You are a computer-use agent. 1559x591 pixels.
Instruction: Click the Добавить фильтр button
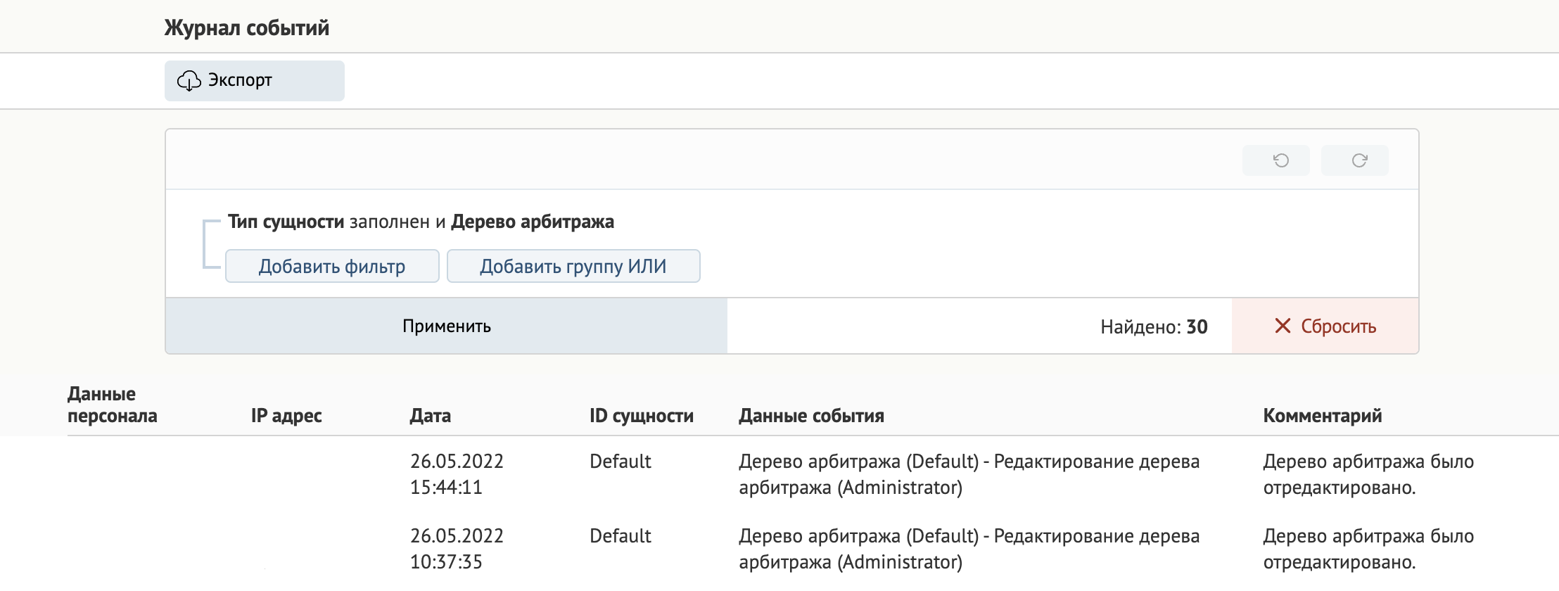pos(332,266)
